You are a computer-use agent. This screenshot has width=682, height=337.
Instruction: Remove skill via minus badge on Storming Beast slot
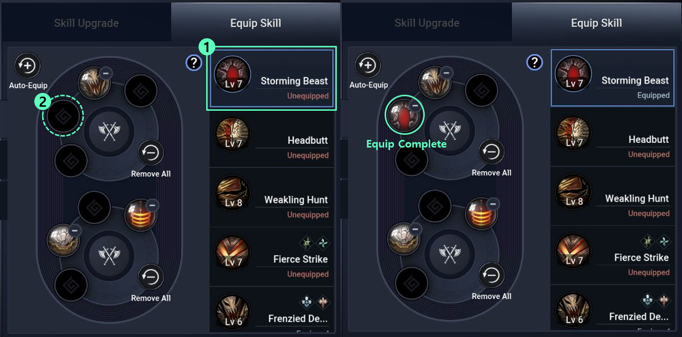coord(415,106)
